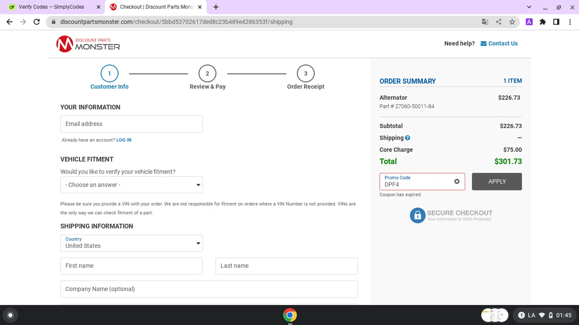Close the Verify Codes SimplyCodes tab

(x=98, y=7)
